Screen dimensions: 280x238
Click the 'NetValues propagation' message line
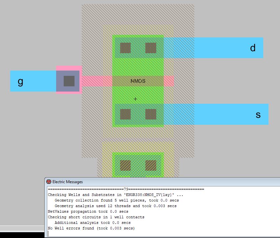click(88, 211)
